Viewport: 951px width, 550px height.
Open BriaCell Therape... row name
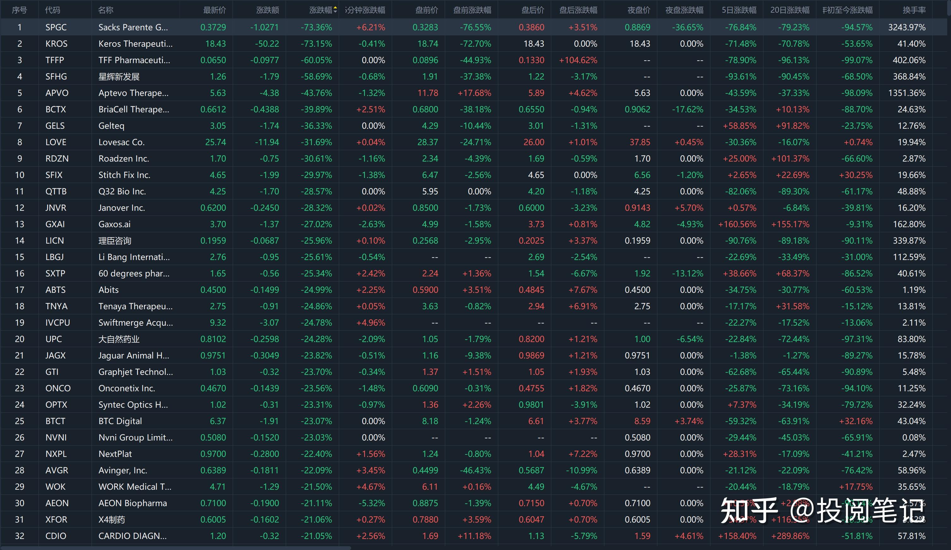pyautogui.click(x=134, y=109)
